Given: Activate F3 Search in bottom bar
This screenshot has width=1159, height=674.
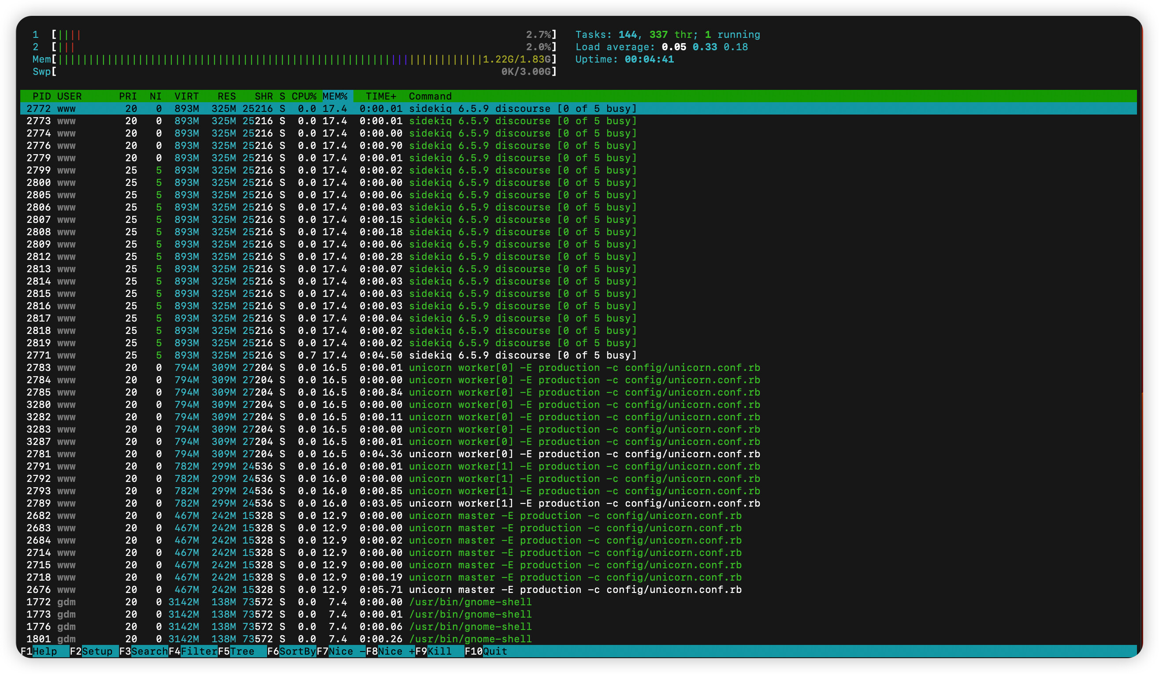Looking at the screenshot, I should 144,651.
